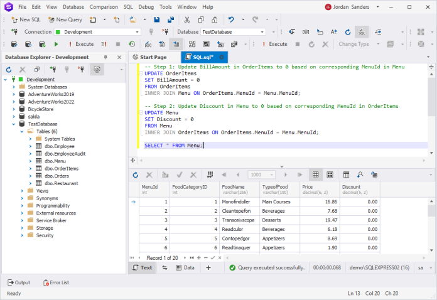Collapse the TestDatabase tree node

point(13,124)
